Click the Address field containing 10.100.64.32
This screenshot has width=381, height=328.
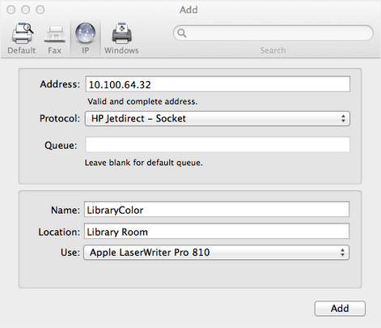[x=218, y=84]
